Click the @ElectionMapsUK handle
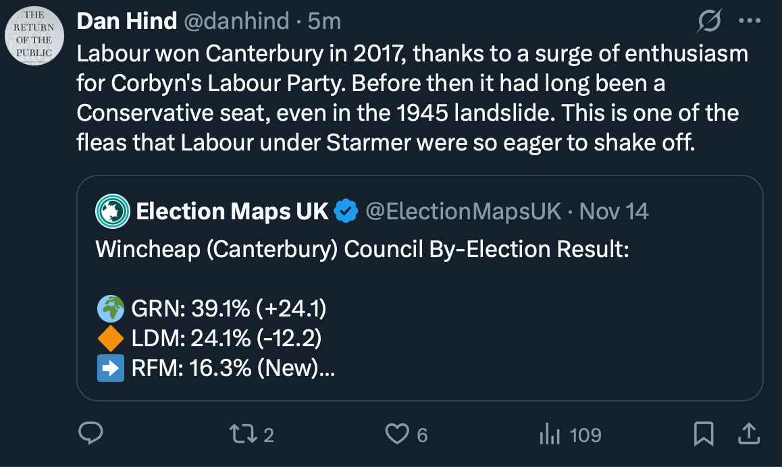This screenshot has width=782, height=467. tap(463, 212)
